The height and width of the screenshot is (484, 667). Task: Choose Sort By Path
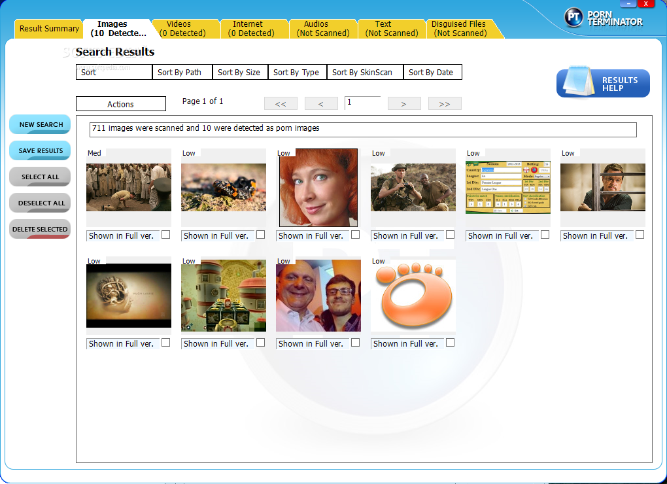pos(182,73)
